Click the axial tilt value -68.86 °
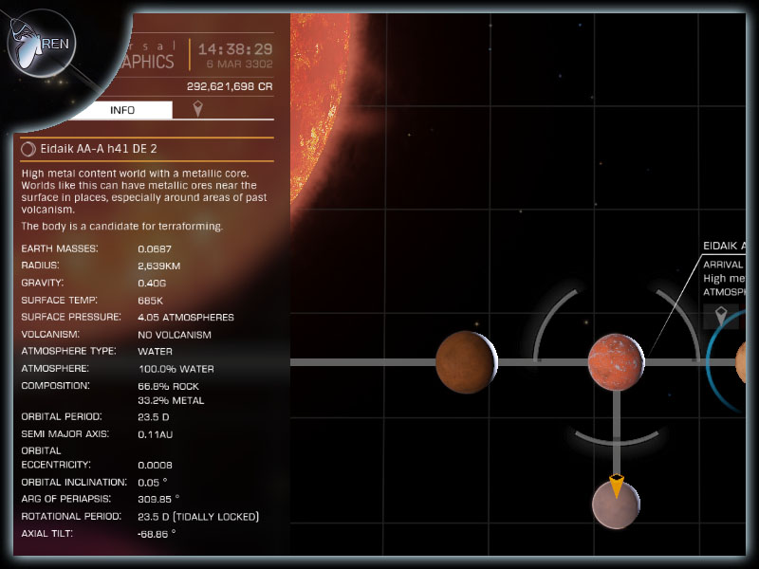The width and height of the screenshot is (759, 569). coord(157,534)
